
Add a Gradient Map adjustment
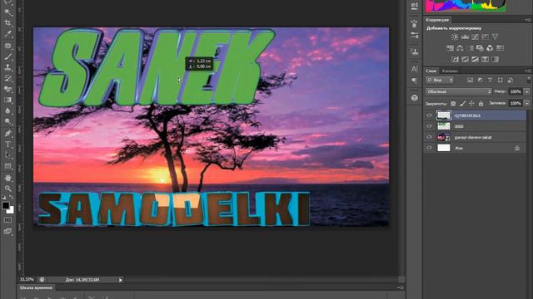click(x=496, y=59)
